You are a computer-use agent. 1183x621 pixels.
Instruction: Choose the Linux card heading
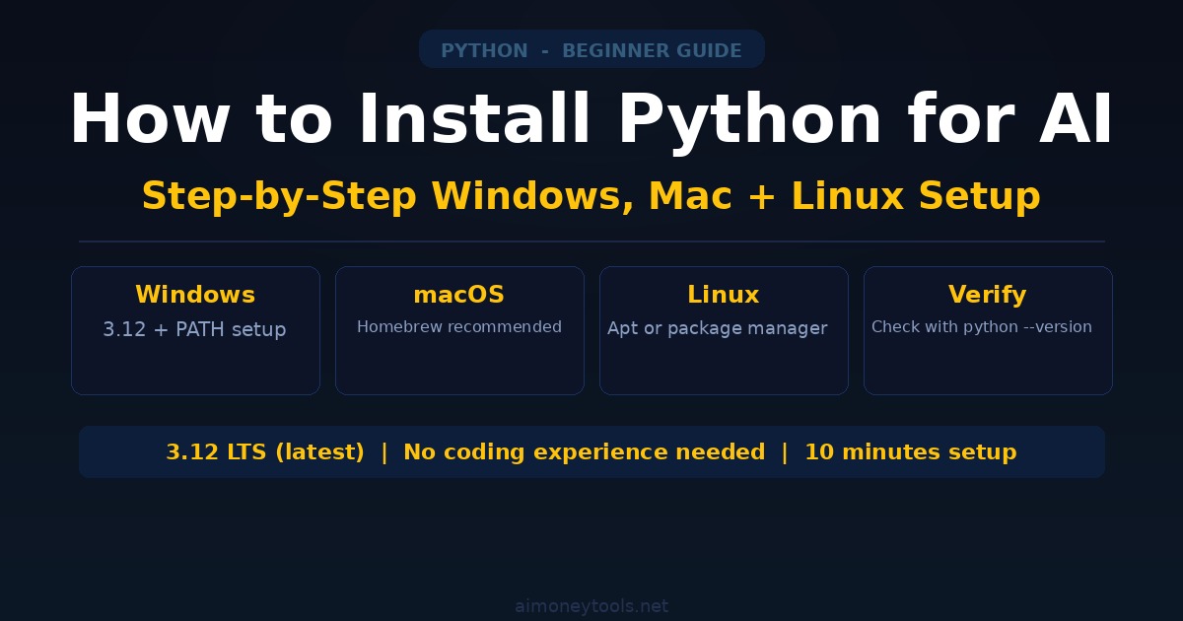(724, 295)
